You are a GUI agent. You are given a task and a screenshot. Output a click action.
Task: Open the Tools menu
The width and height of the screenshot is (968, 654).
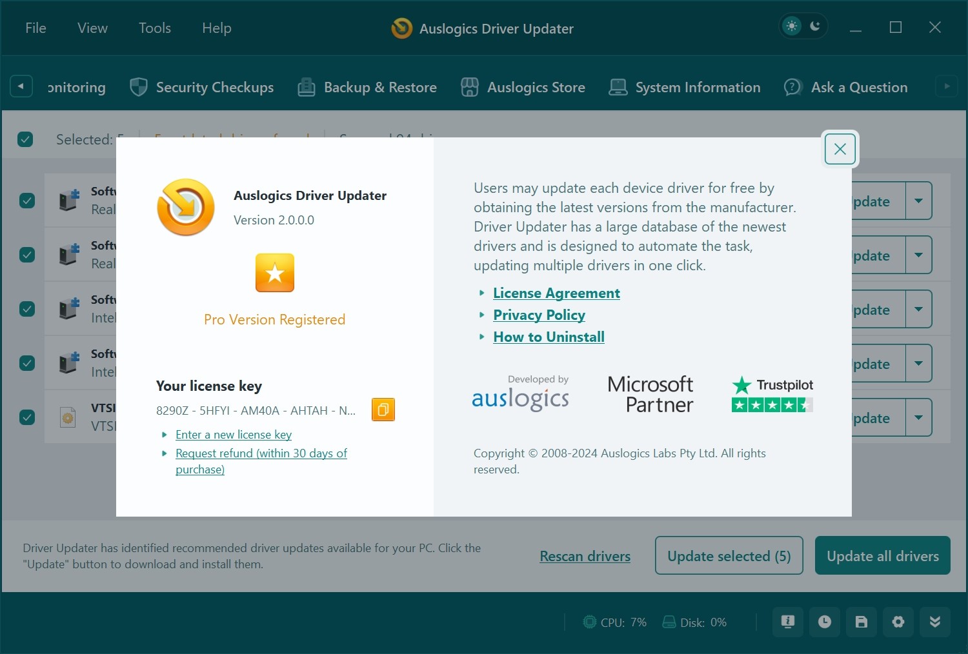(155, 28)
